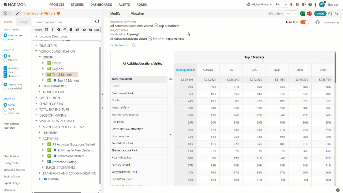Image resolution: width=343 pixels, height=193 pixels.
Task: Expand the DEMOGRAPHICS node
Action: point(40,86)
